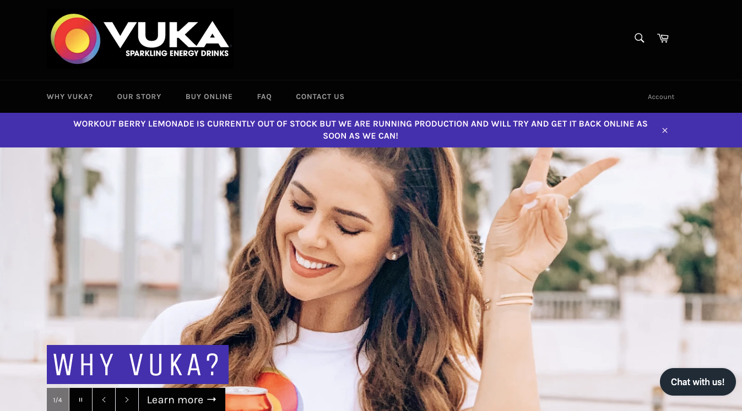The image size is (742, 411).
Task: Advance to the next slide
Action: [x=127, y=399]
